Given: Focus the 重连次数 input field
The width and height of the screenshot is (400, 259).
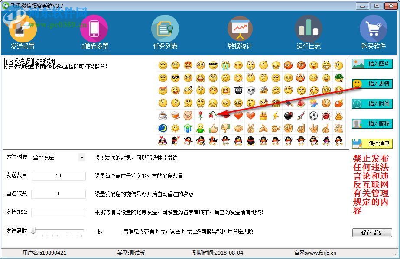Looking at the screenshot, I should [x=59, y=194].
